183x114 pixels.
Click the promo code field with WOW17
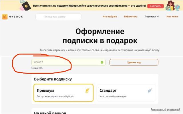pyautogui.click(x=68, y=62)
